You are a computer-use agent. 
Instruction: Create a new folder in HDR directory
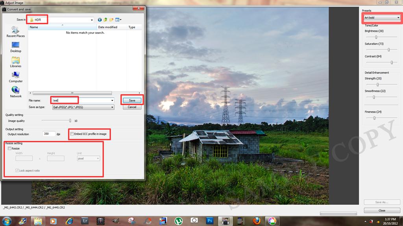(111, 20)
